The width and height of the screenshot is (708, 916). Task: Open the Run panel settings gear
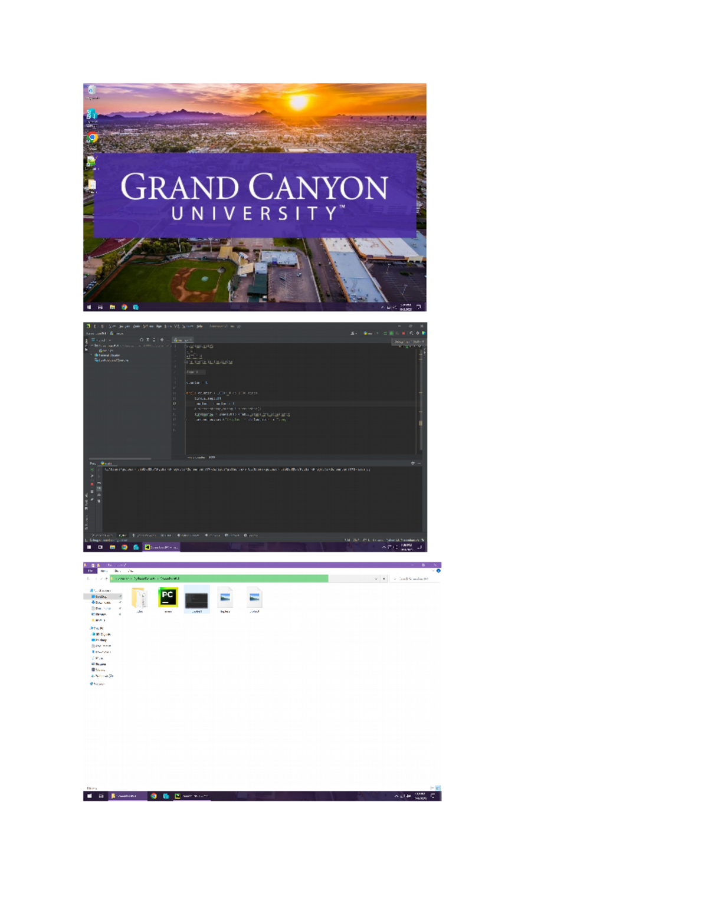click(x=412, y=463)
